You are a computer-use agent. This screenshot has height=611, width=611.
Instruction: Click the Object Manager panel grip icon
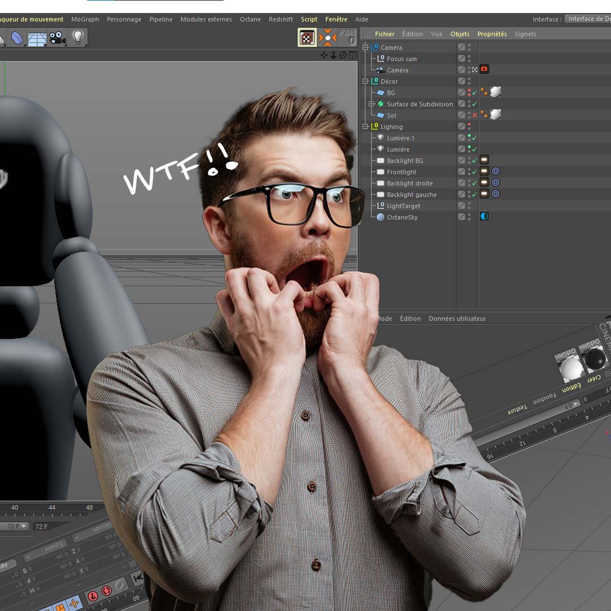point(367,34)
